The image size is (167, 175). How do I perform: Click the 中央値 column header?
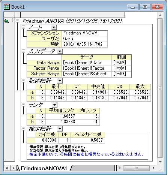coord(98,87)
